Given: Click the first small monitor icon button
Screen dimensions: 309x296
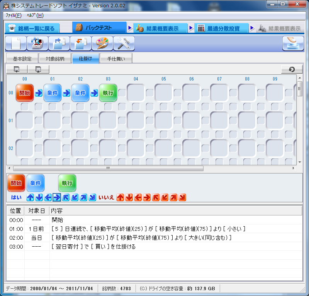Looking at the screenshot, I should (17, 69).
